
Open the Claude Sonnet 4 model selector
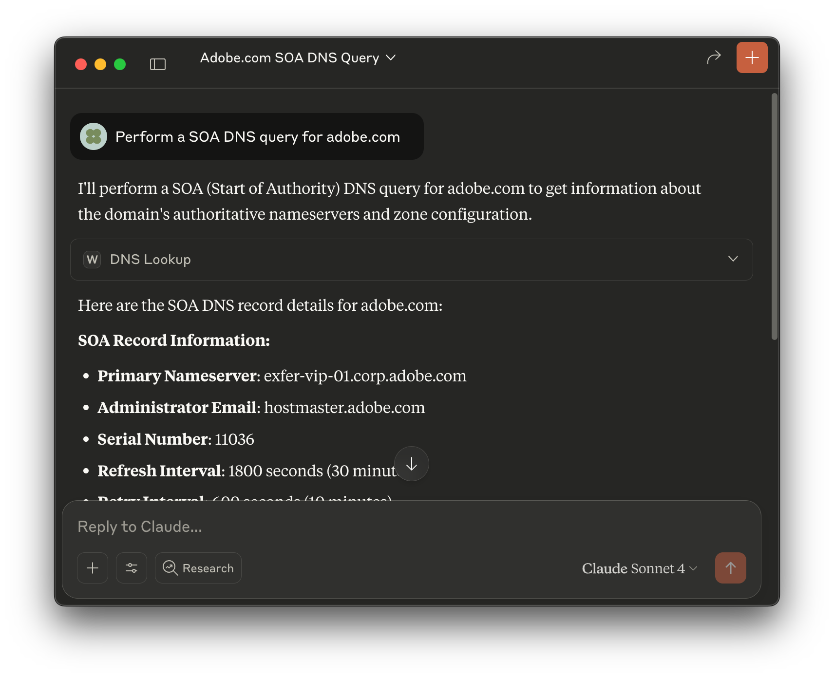(639, 568)
